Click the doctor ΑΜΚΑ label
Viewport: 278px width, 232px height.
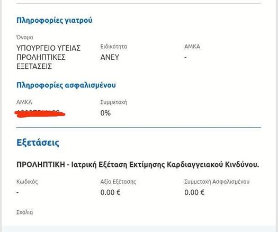click(192, 47)
